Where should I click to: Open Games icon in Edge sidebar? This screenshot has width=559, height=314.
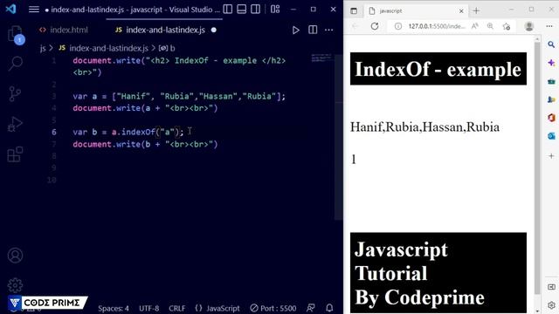[551, 99]
